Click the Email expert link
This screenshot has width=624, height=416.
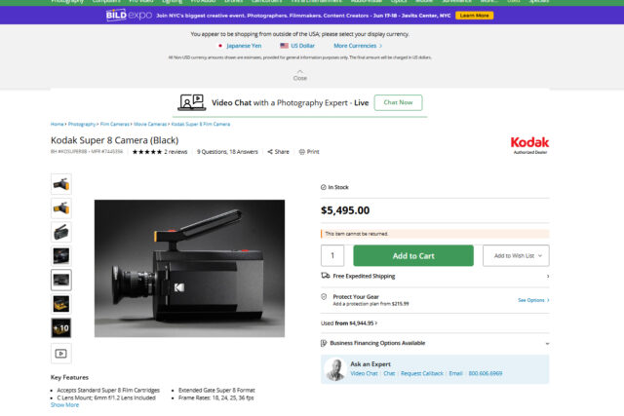(455, 373)
